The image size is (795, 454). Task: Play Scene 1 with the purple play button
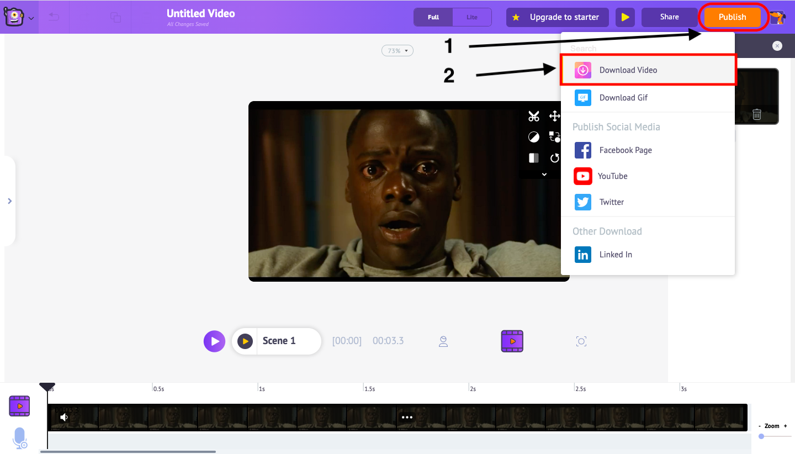tap(214, 341)
